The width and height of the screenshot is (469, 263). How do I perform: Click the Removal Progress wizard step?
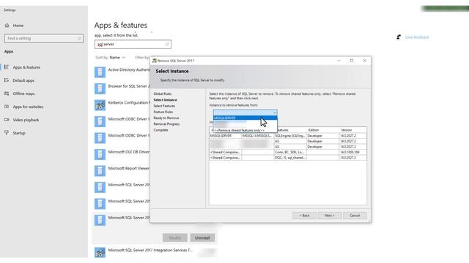click(166, 123)
